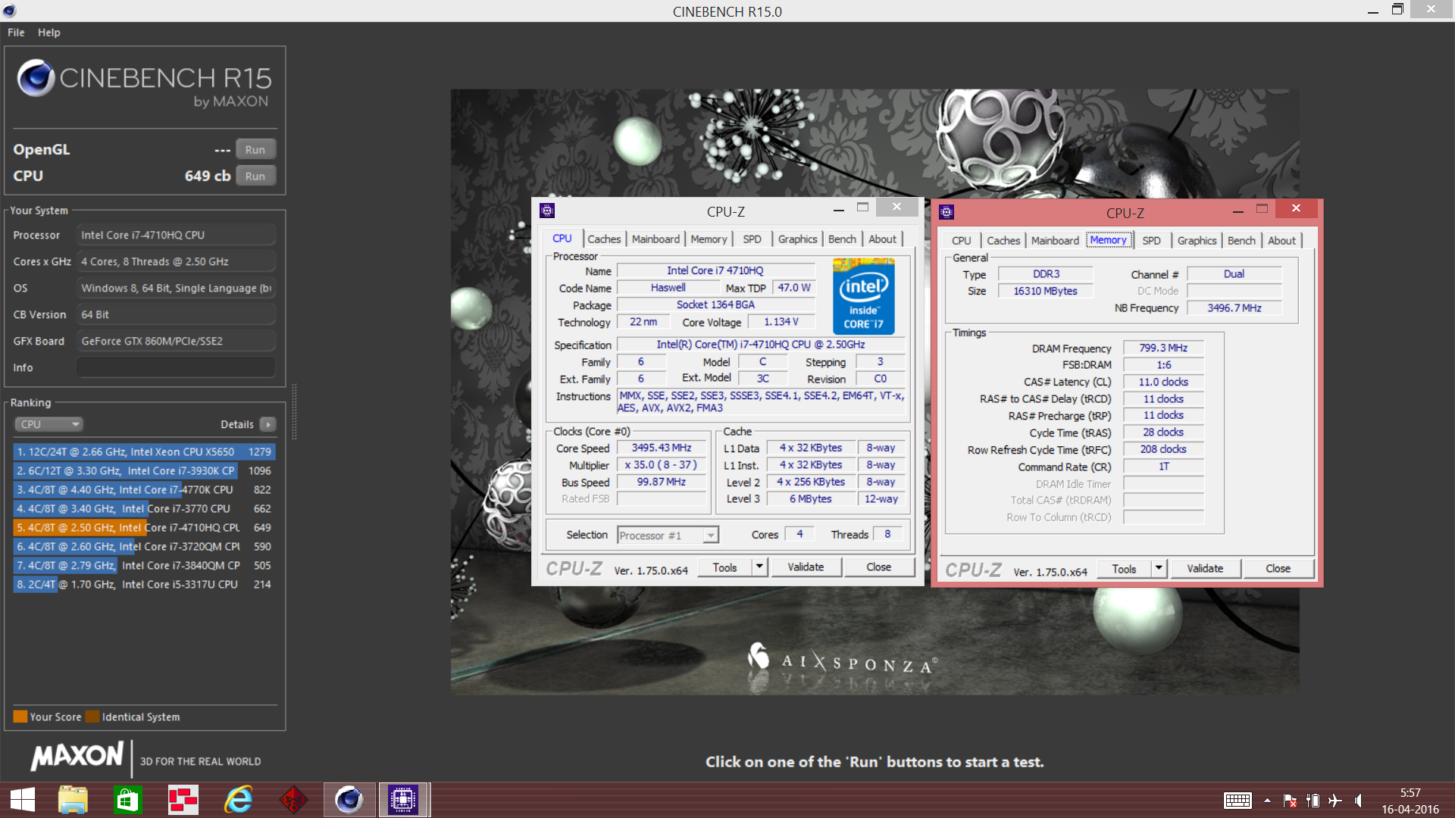
Task: Run the CPU benchmark test
Action: coord(255,176)
